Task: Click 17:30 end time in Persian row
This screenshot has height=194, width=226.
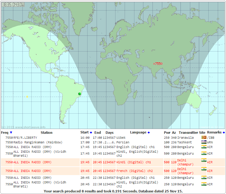Action: (97, 142)
